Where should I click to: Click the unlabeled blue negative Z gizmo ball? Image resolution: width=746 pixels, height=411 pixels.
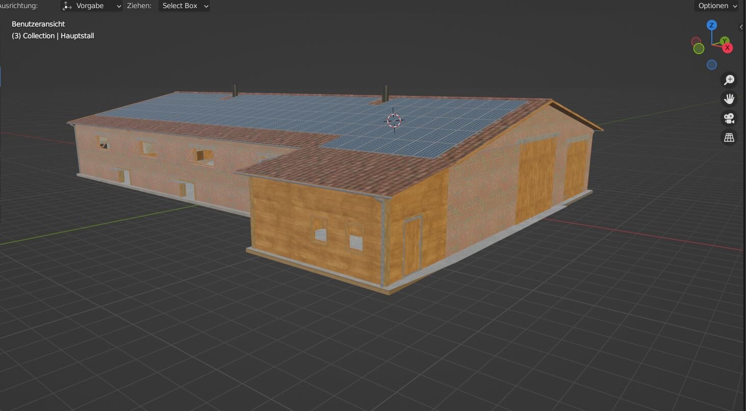712,65
